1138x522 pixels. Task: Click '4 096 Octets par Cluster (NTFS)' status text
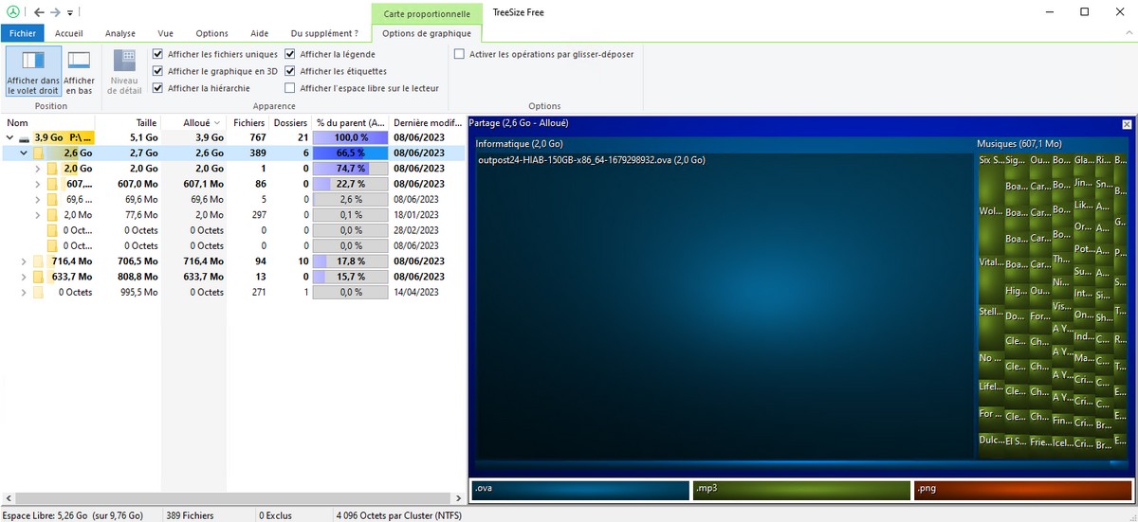pyautogui.click(x=398, y=515)
